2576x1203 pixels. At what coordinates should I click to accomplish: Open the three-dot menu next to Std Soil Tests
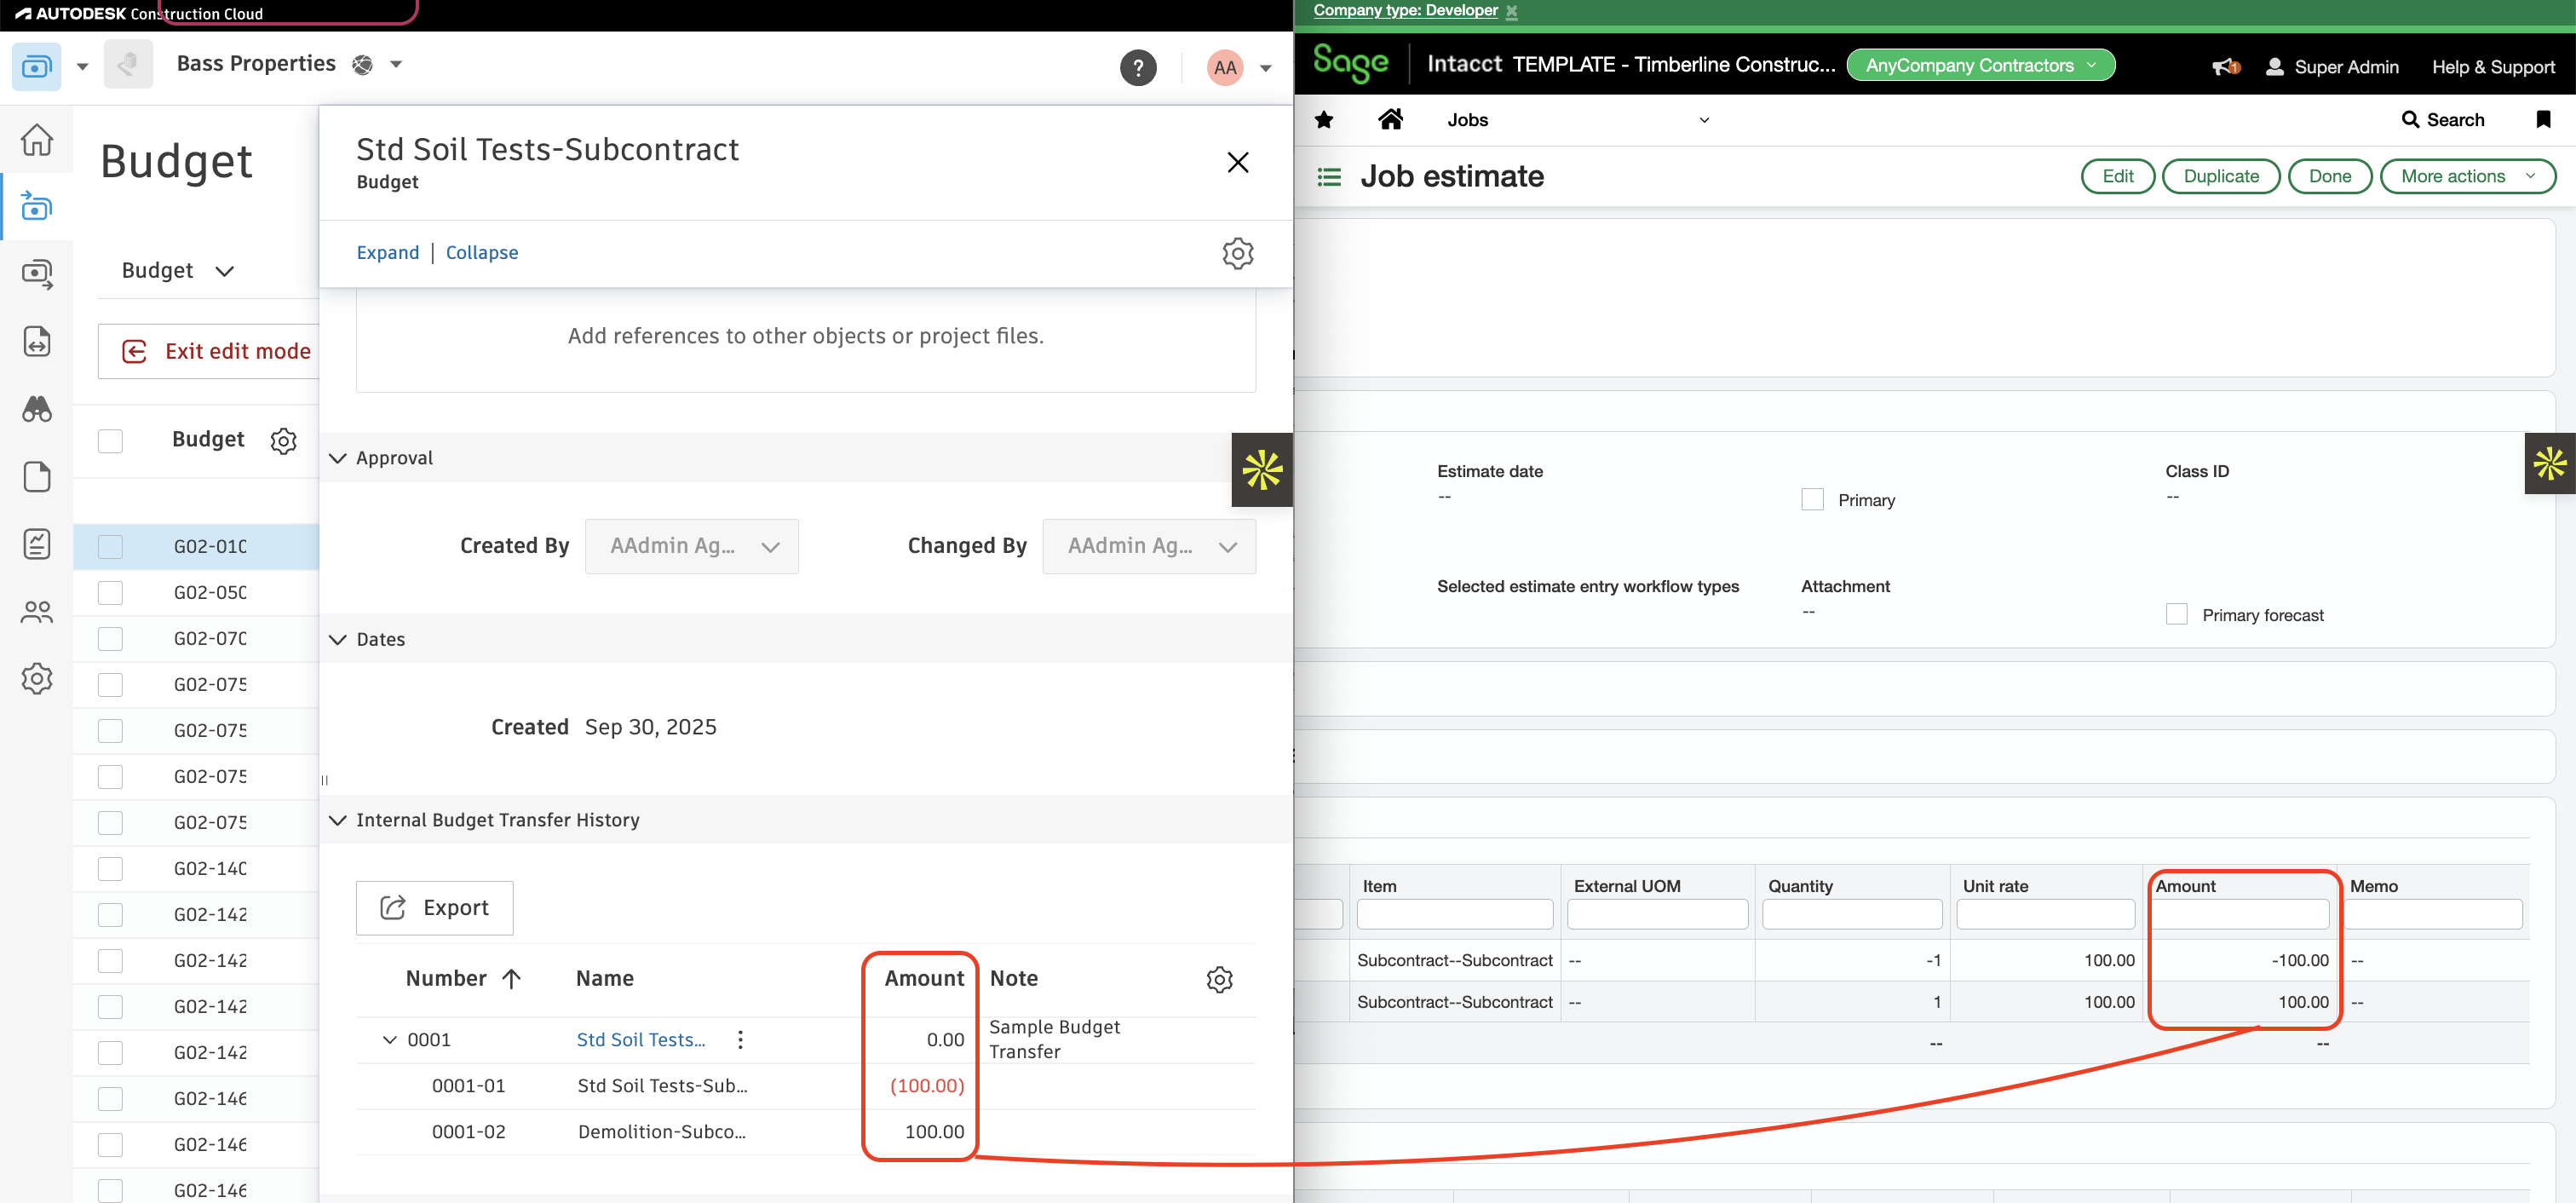pos(739,1039)
